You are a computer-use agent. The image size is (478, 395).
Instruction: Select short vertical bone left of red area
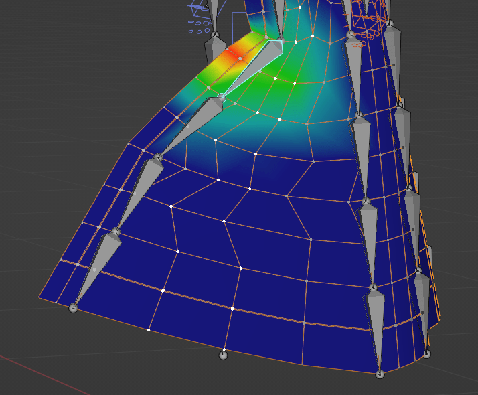(x=216, y=50)
